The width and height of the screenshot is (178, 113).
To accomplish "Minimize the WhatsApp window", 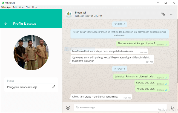I will coord(158,3).
